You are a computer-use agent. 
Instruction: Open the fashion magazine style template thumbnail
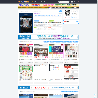pyautogui.click(x=71, y=51)
